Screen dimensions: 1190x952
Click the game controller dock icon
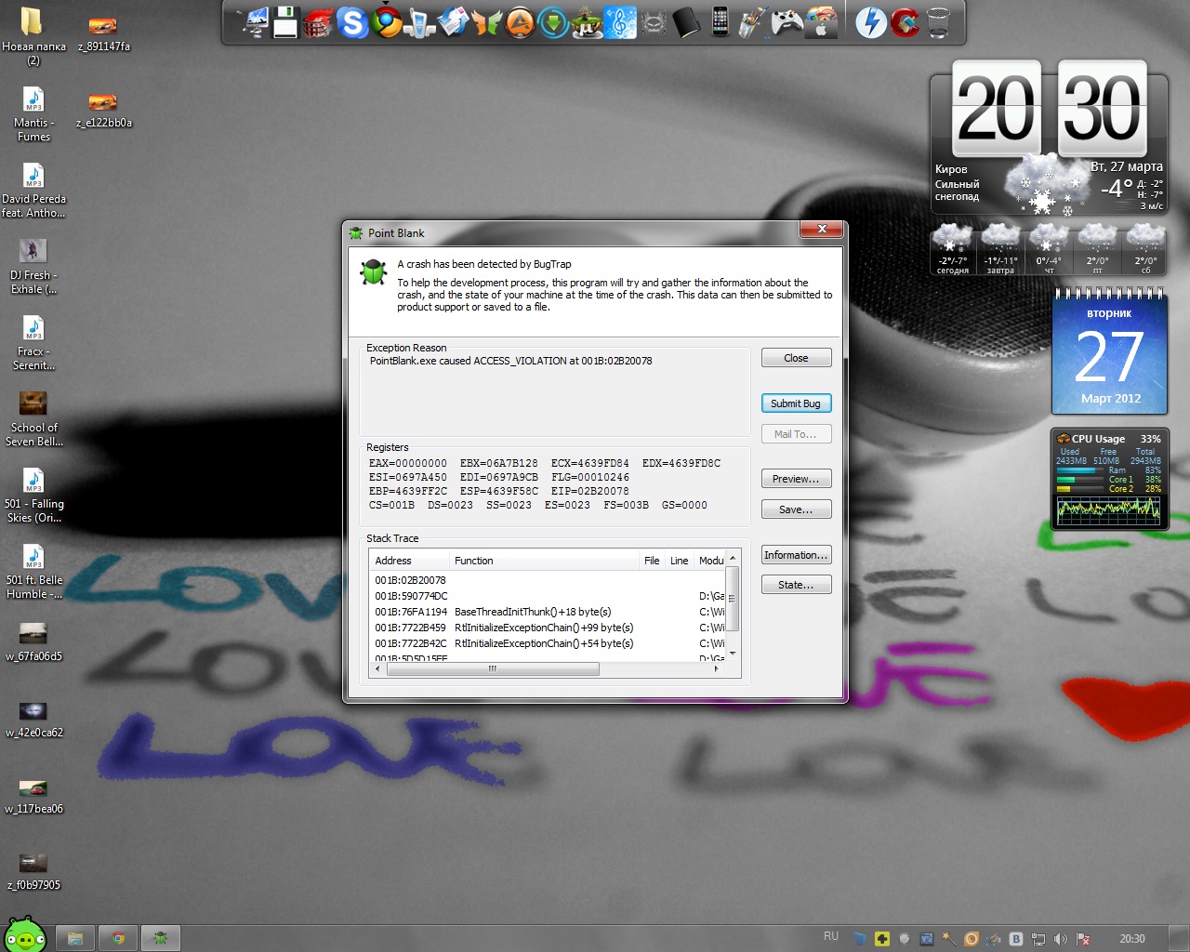pos(787,22)
